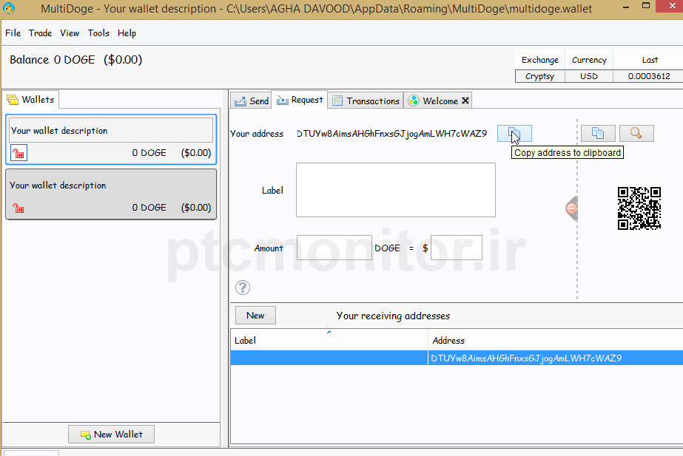Open the Tools menu

[98, 33]
